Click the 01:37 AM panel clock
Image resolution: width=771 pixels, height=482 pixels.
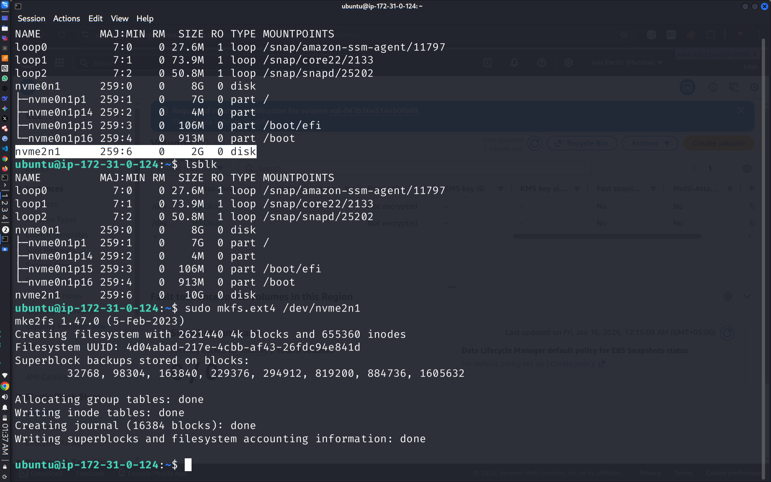click(x=5, y=439)
